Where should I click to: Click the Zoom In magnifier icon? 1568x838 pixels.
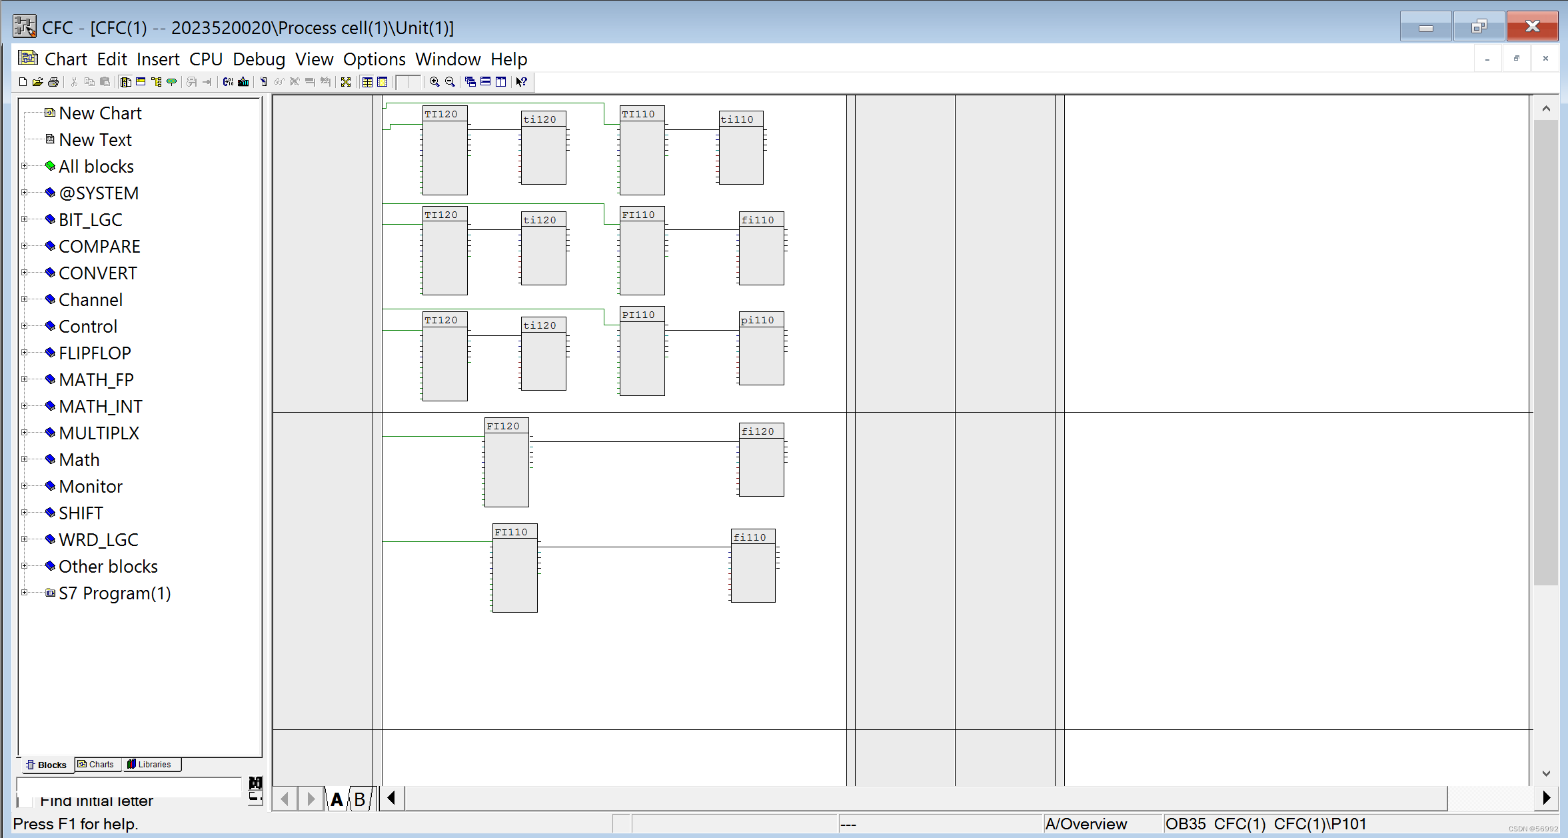tap(434, 81)
